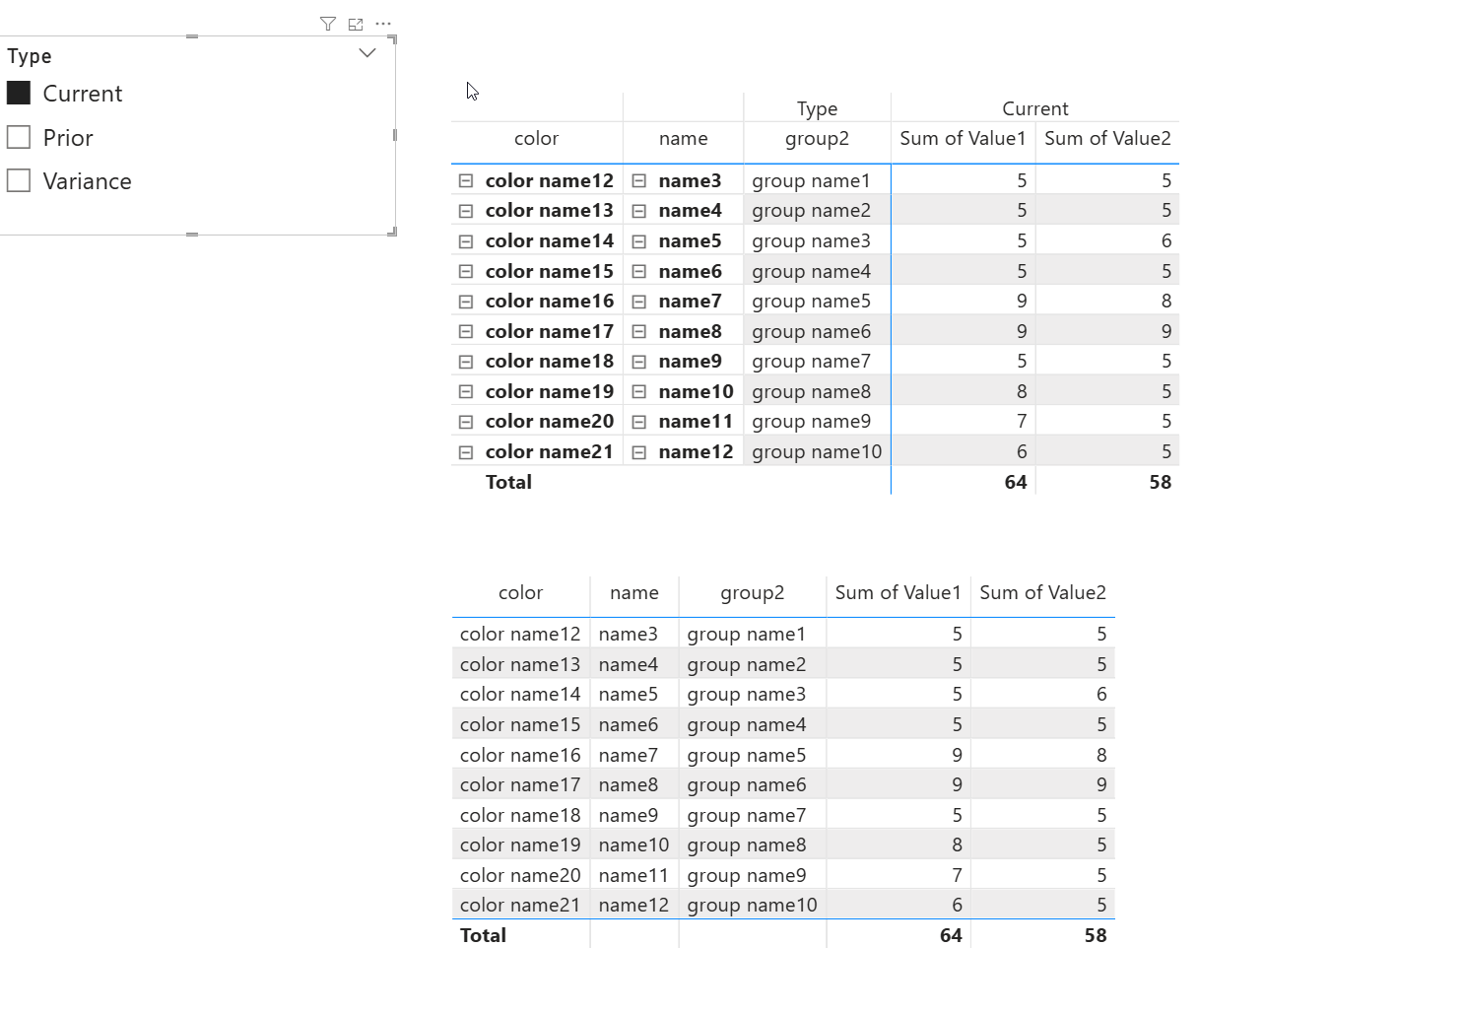This screenshot has width=1464, height=1014.
Task: Click the matrix name column header
Action: [683, 138]
